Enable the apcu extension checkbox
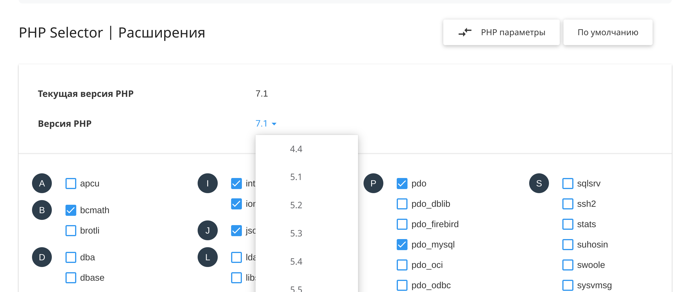 [x=71, y=184]
